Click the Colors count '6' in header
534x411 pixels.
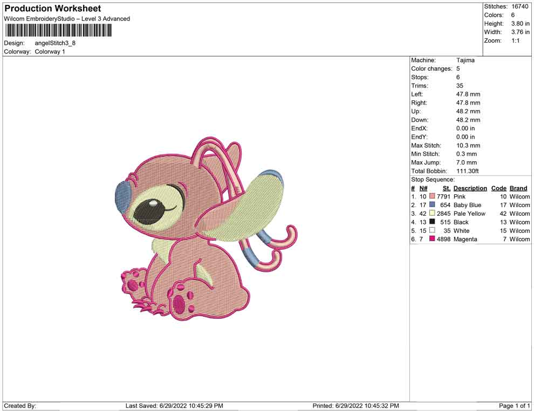point(513,15)
